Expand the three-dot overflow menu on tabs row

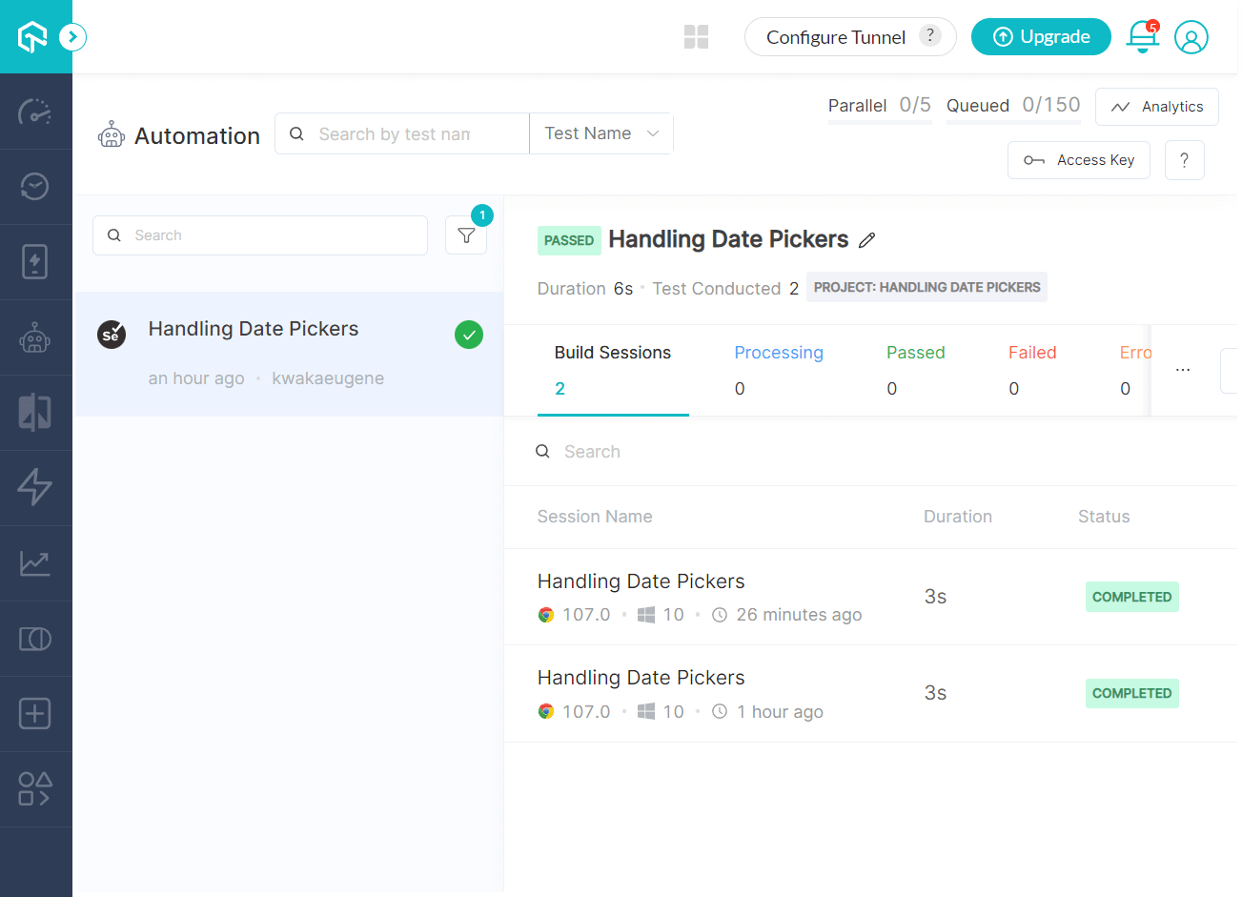point(1182,370)
